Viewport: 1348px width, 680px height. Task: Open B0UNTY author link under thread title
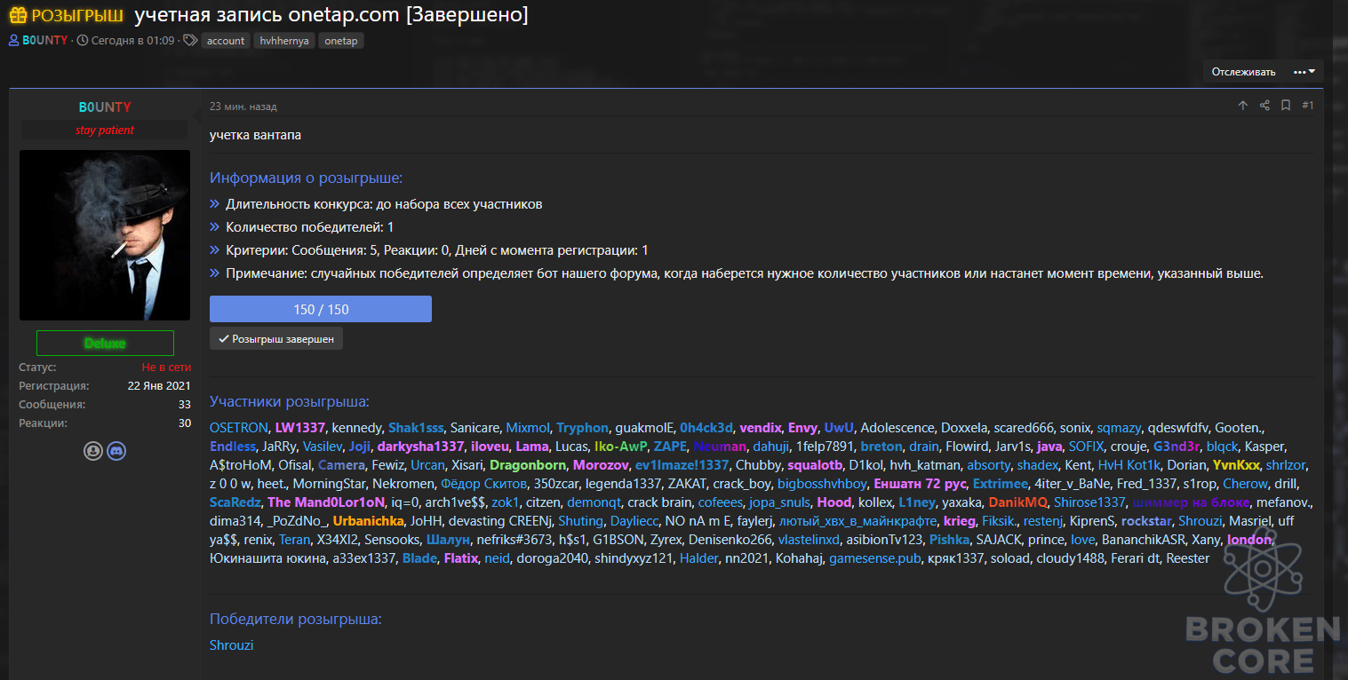44,40
